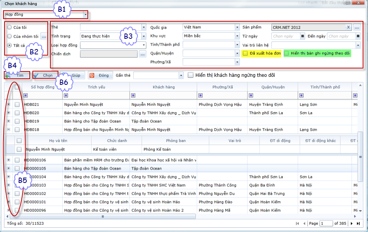Click filter icon under 'Khách hàng' column
The width and height of the screenshot is (368, 232).
133,95
